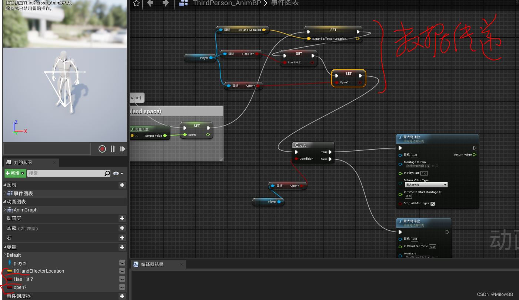Click the exec input pin of 蒙太奇播放 node
The image size is (519, 300).
pos(400,148)
